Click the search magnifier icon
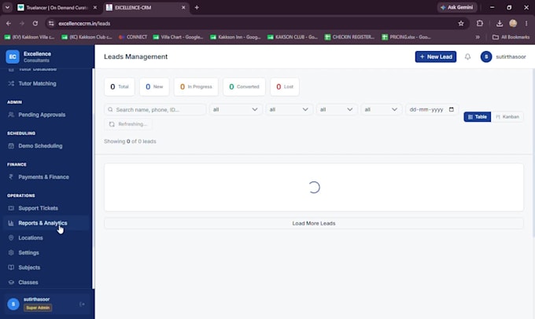535x319 pixels. point(110,109)
